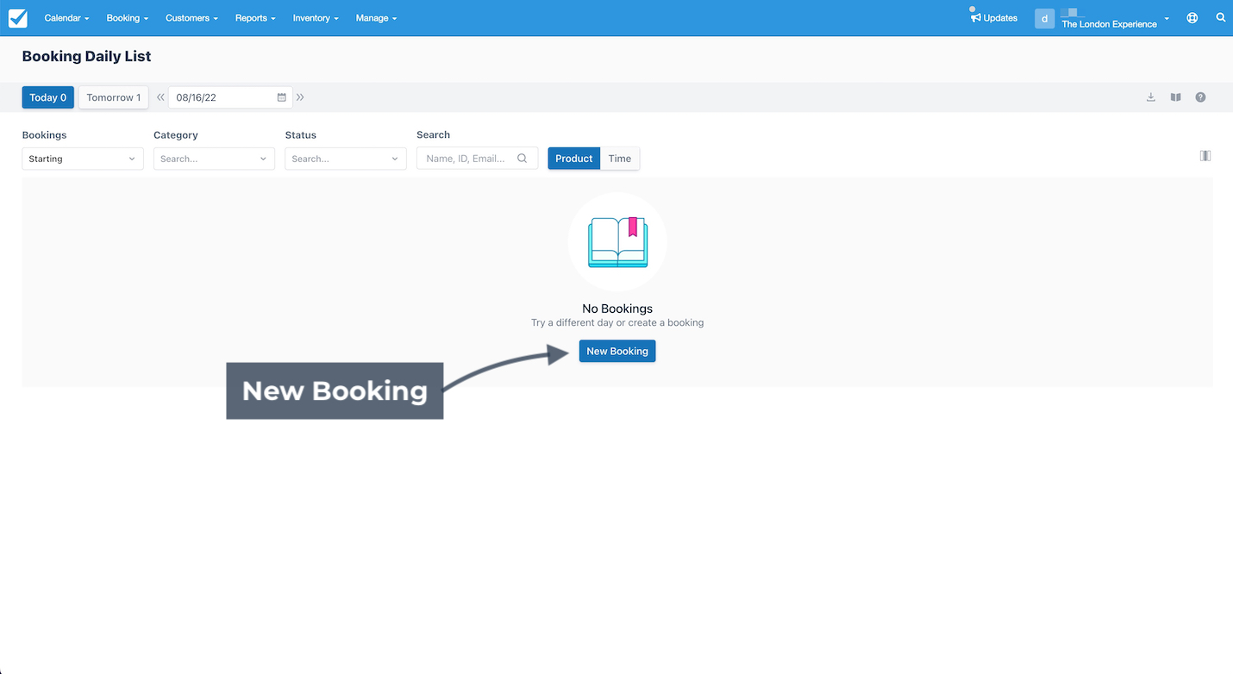Open the column layout settings icon
1233x674 pixels.
[x=1205, y=156]
